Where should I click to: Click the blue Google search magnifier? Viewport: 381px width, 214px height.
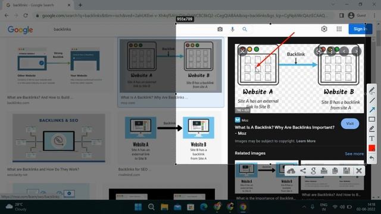[245, 29]
